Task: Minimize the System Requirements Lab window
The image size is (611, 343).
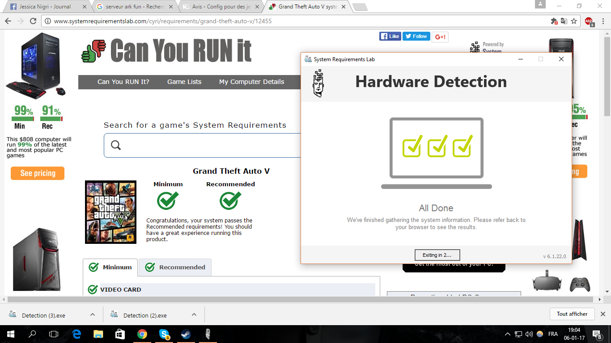Action: pyautogui.click(x=521, y=59)
